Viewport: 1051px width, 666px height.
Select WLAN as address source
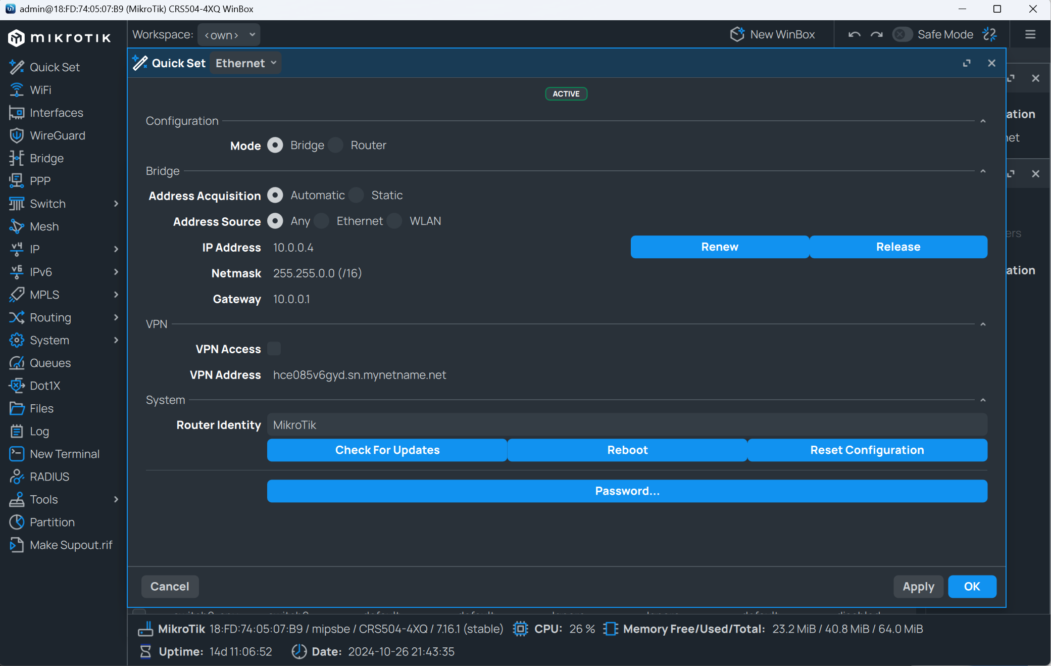pos(394,221)
